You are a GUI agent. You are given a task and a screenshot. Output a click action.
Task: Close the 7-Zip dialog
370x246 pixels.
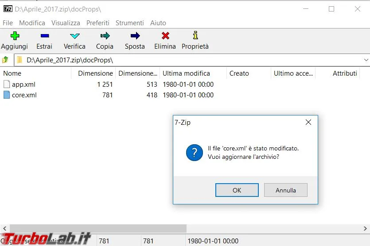pos(308,122)
